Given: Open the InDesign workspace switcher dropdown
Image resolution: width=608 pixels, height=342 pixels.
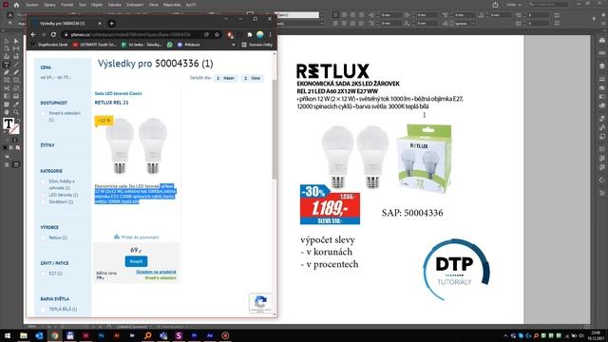Looking at the screenshot, I should coord(514,5).
